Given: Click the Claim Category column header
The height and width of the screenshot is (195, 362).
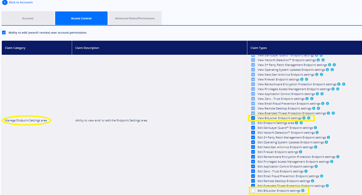Looking at the screenshot, I should [x=37, y=48].
